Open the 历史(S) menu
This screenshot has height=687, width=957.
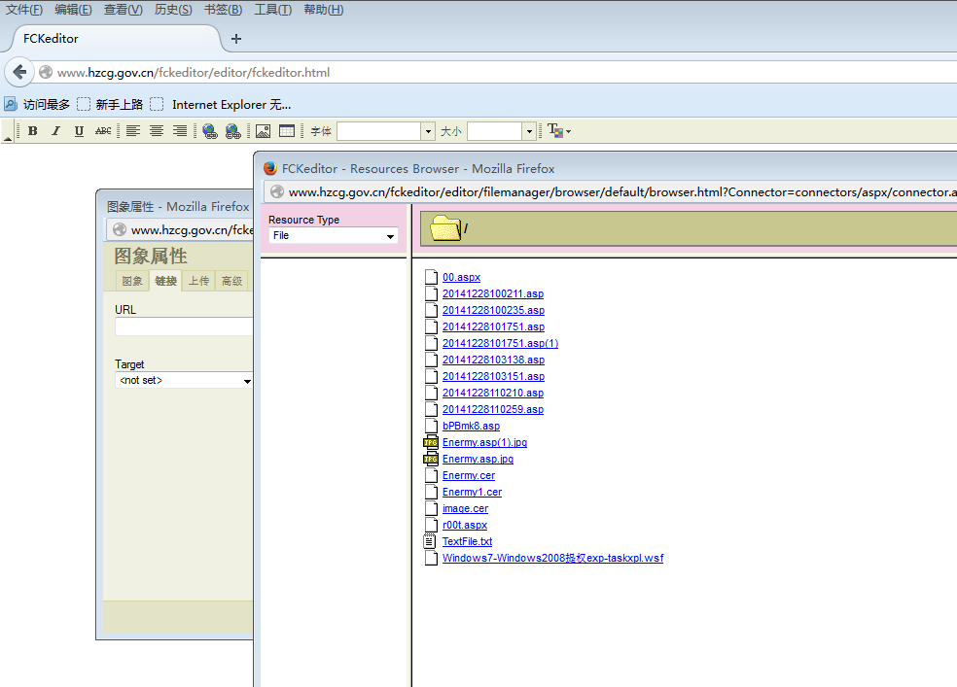point(173,10)
